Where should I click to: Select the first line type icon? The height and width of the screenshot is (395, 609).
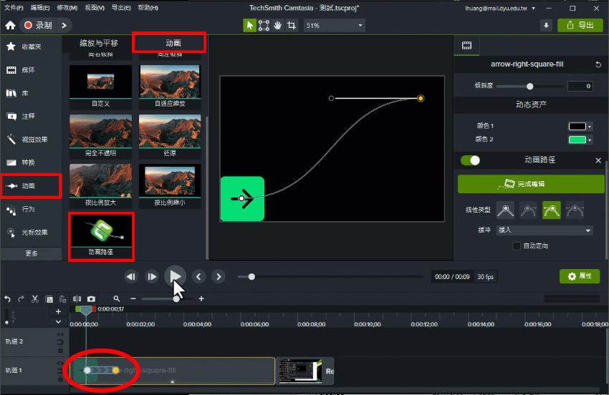pos(505,210)
